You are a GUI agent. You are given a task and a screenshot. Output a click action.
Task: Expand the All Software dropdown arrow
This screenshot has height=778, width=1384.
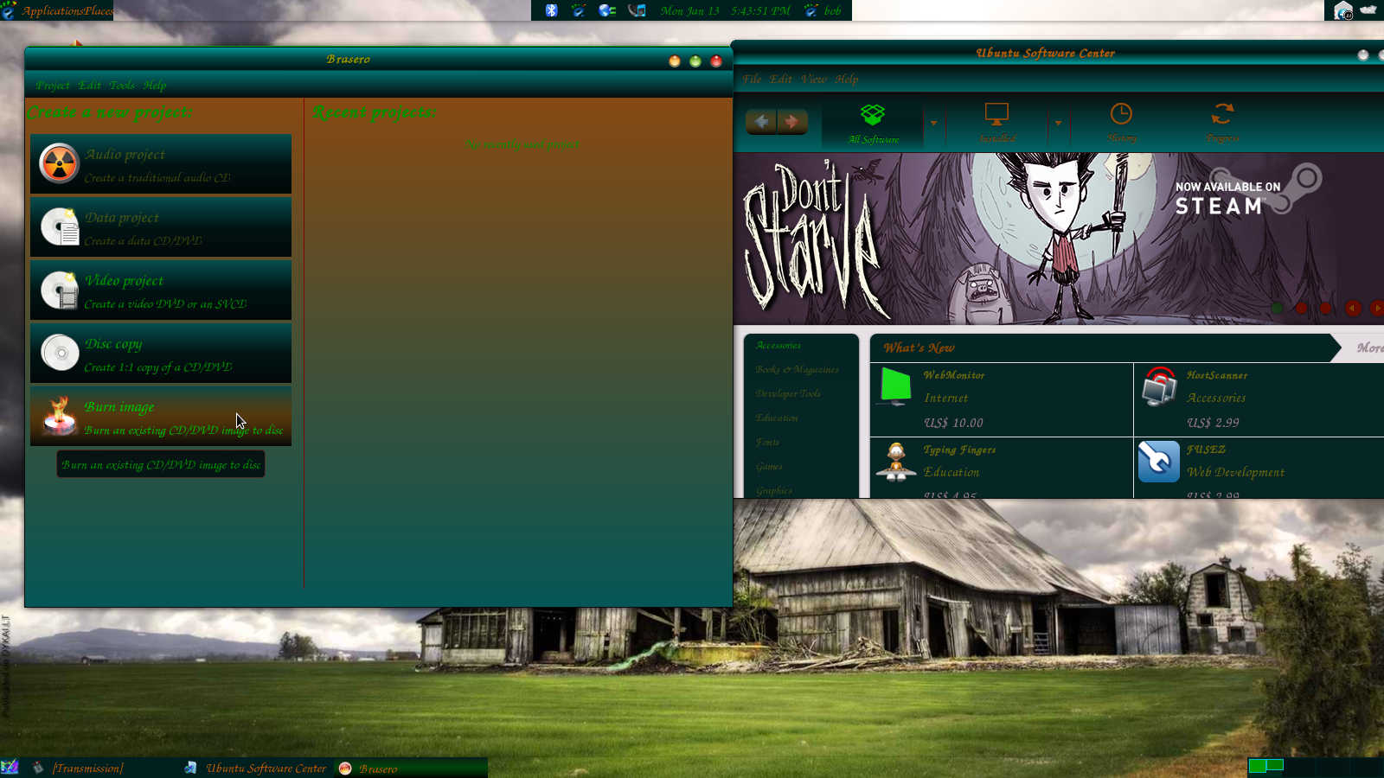pyautogui.click(x=933, y=123)
